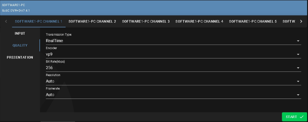Open the Bit Rate dropdown arrow
308x122 pixels.
coord(298,68)
